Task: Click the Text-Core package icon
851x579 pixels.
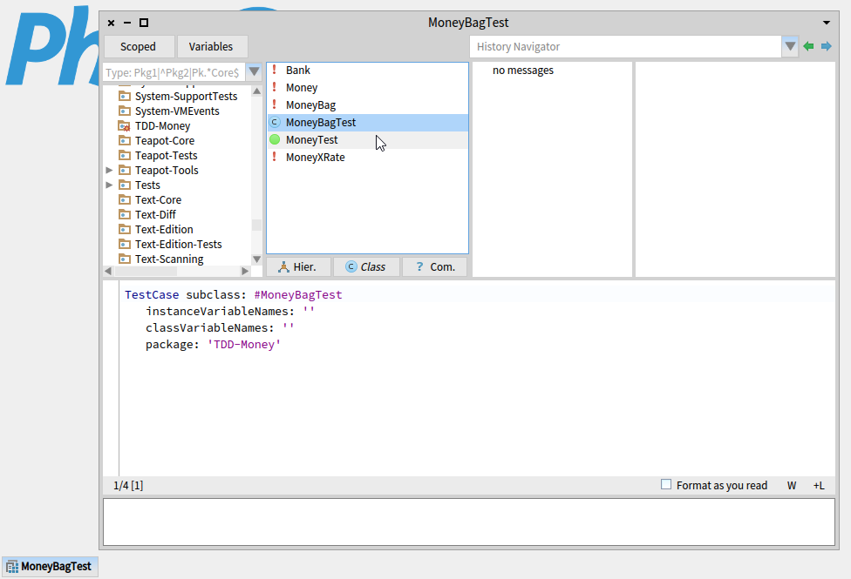Action: point(125,199)
